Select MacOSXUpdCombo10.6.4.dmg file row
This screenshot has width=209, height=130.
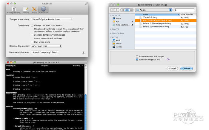point(165,20)
